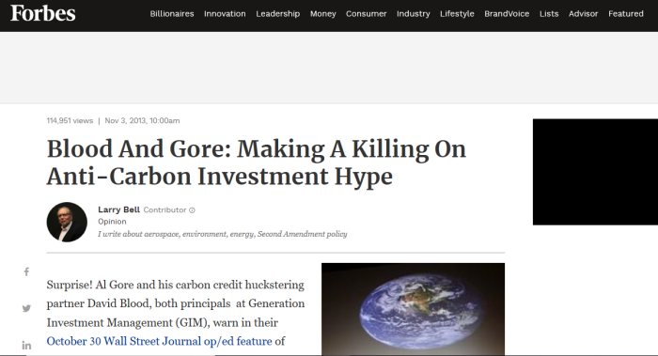Click the Nov 3, 2013 date text

point(142,121)
